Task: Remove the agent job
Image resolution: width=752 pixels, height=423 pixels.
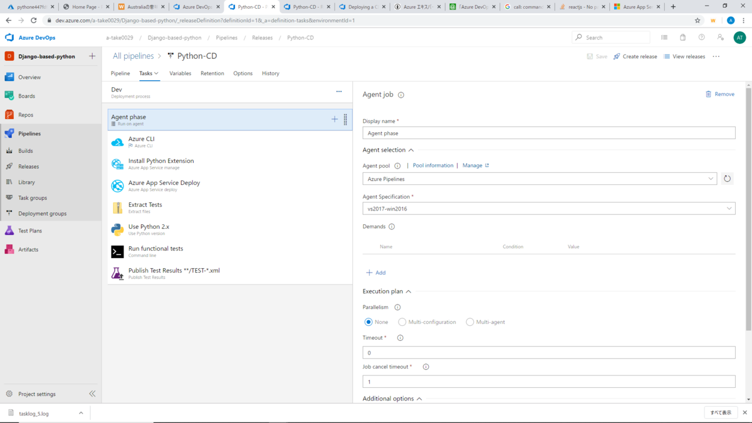Action: pos(720,94)
